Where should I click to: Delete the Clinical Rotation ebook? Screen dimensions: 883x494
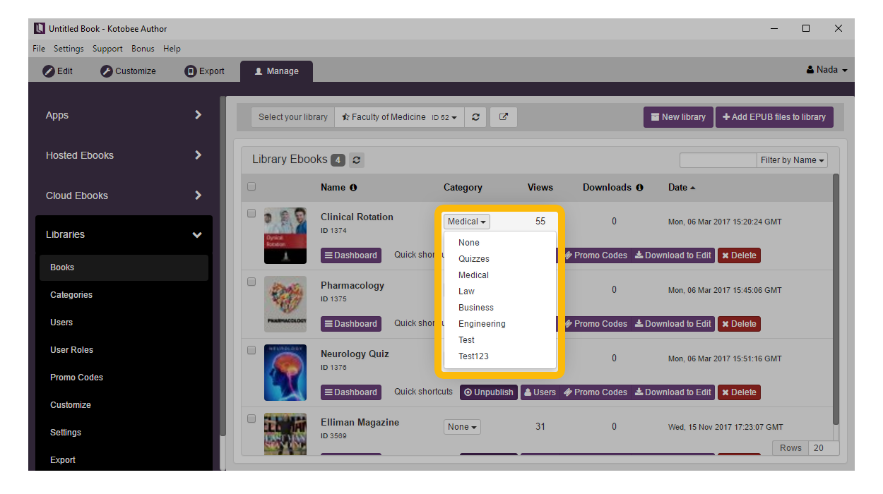pyautogui.click(x=739, y=255)
